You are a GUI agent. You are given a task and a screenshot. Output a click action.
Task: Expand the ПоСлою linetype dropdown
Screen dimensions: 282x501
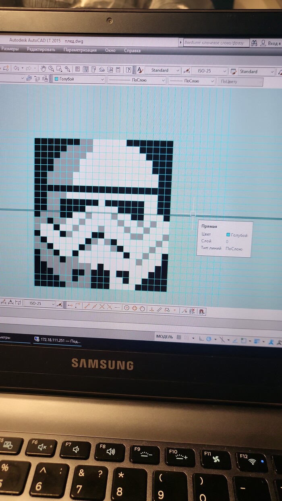click(163, 81)
